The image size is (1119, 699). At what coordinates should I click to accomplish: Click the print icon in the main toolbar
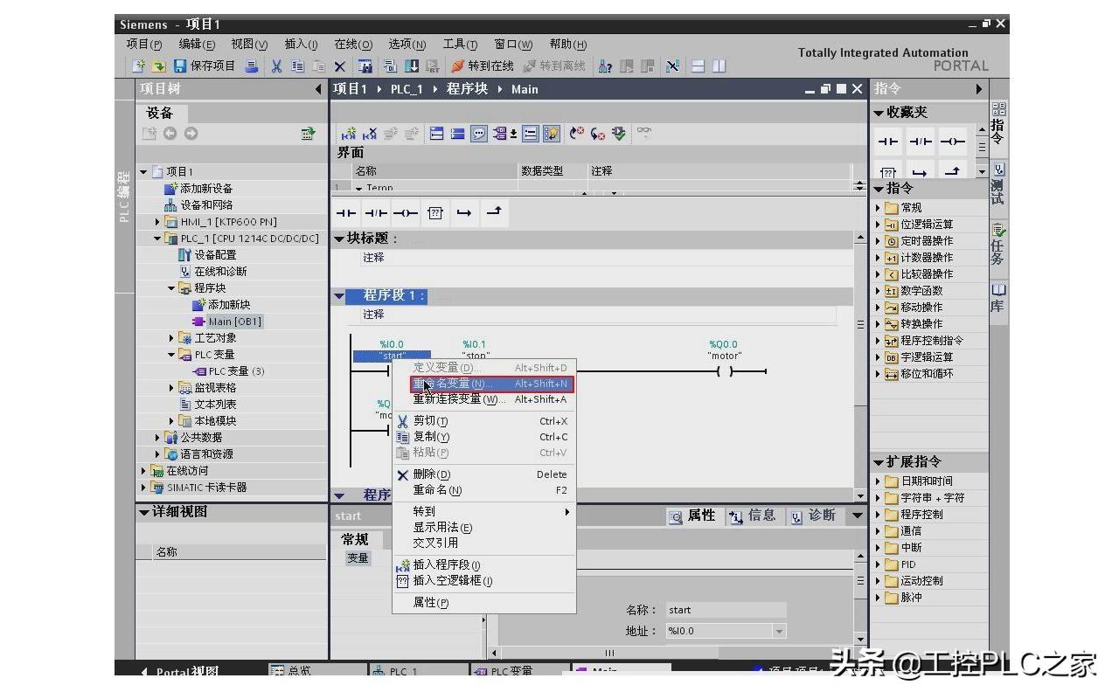[252, 66]
